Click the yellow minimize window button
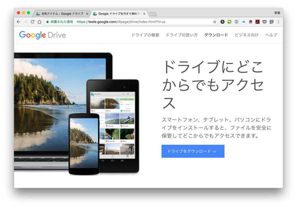This screenshot has height=208, width=297. (x=23, y=13)
